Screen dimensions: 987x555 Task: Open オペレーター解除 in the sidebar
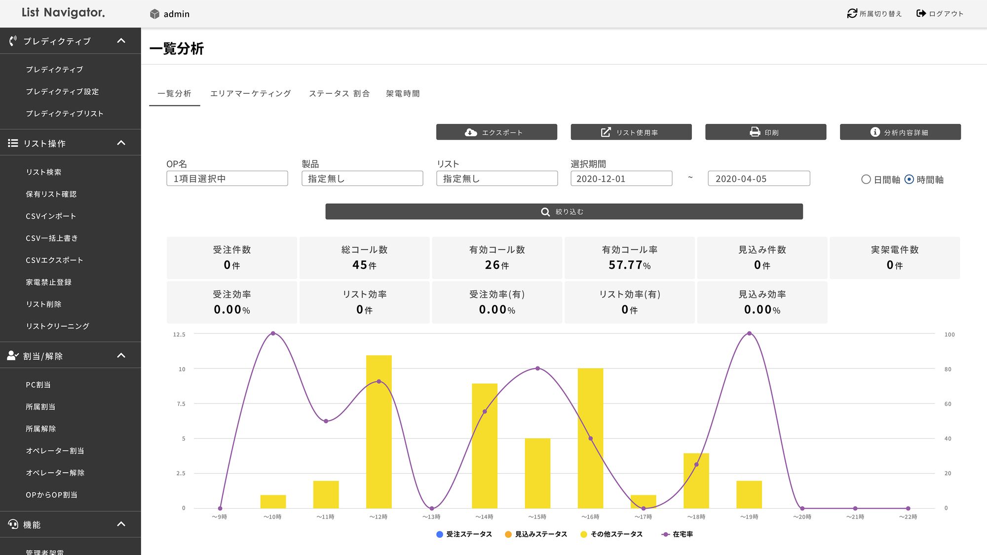[55, 473]
